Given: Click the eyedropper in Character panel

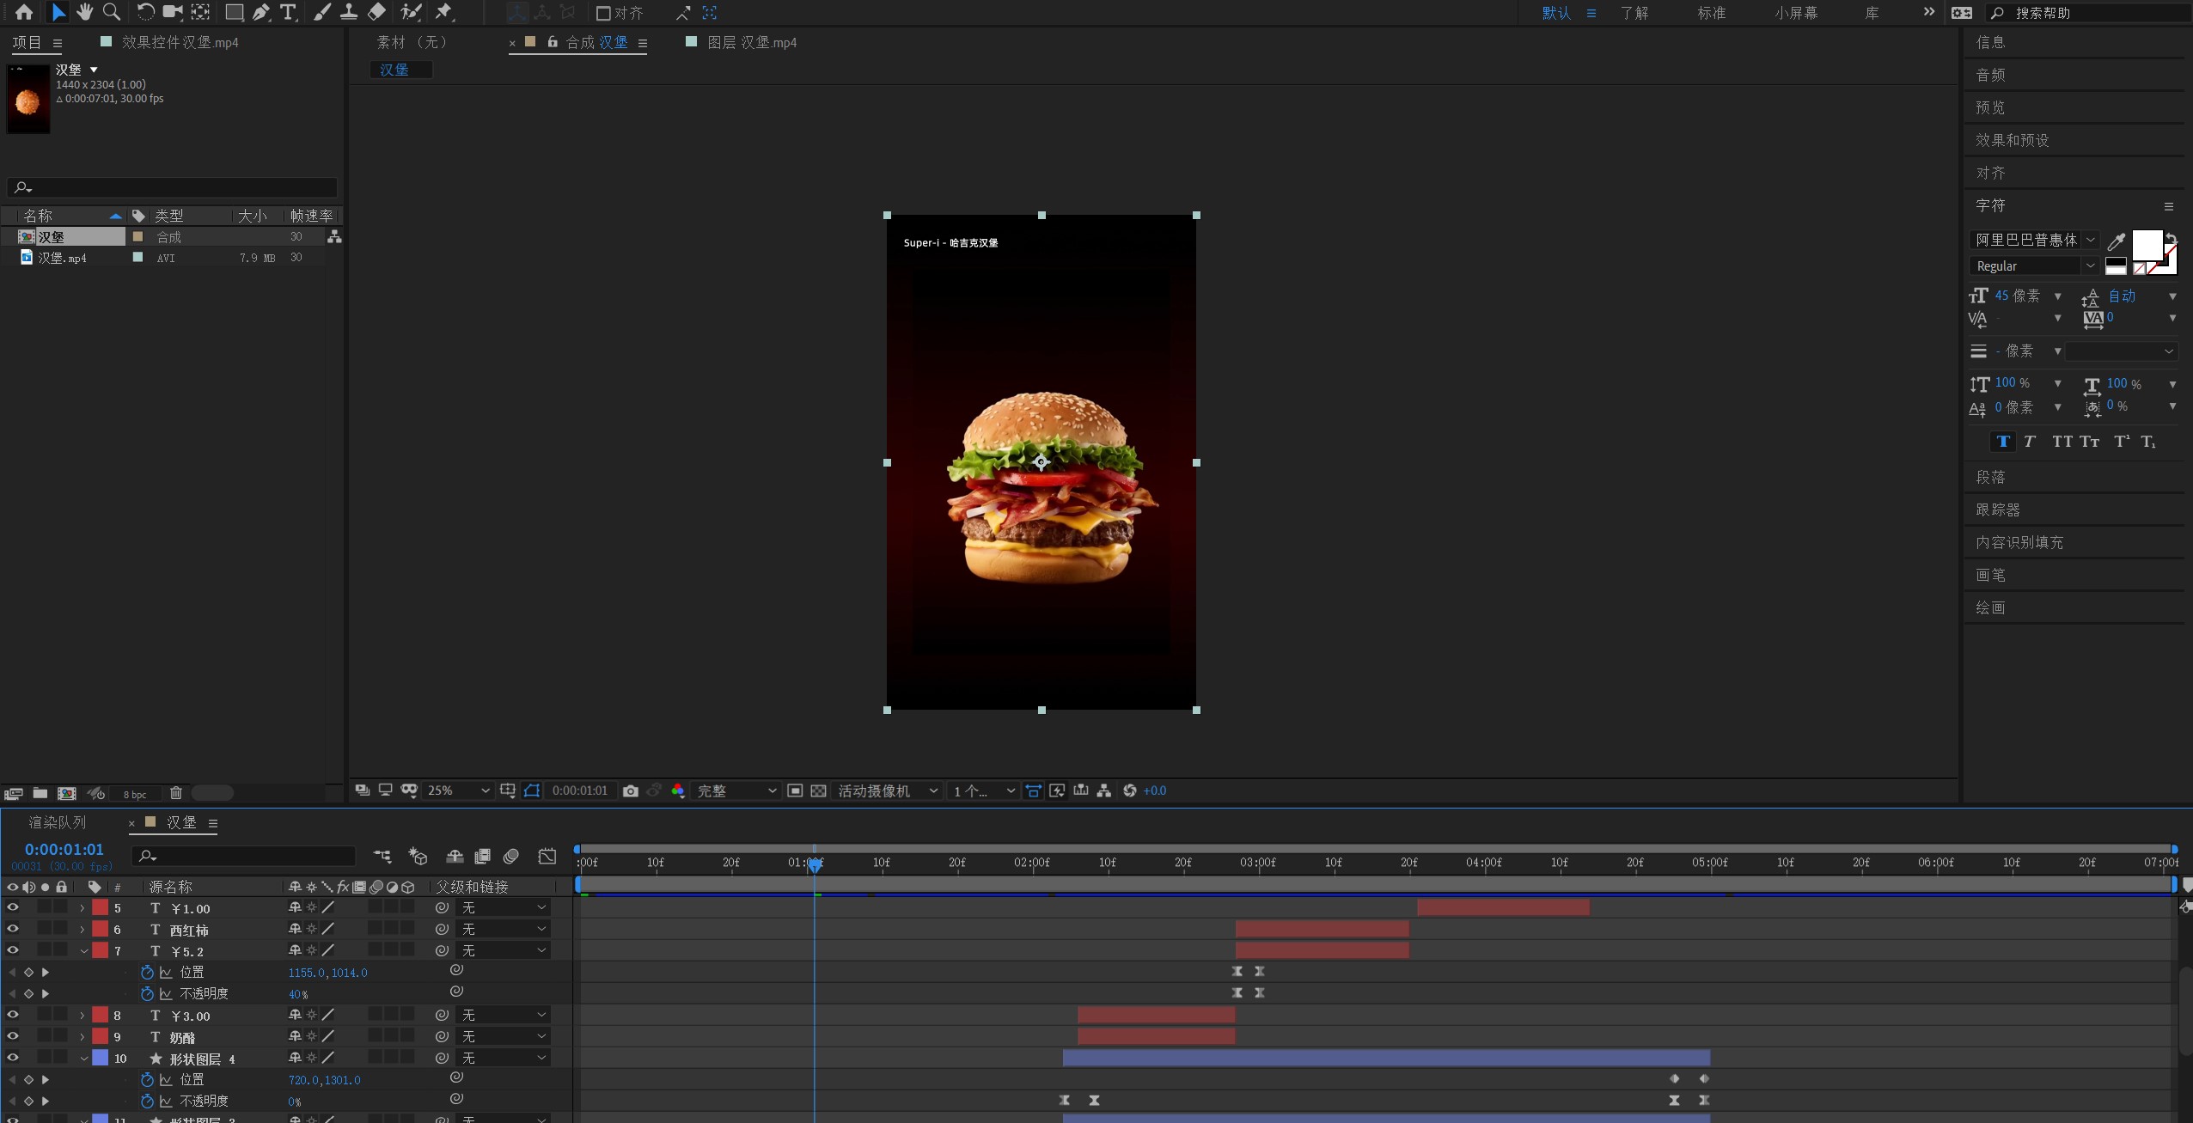Looking at the screenshot, I should tap(2117, 241).
